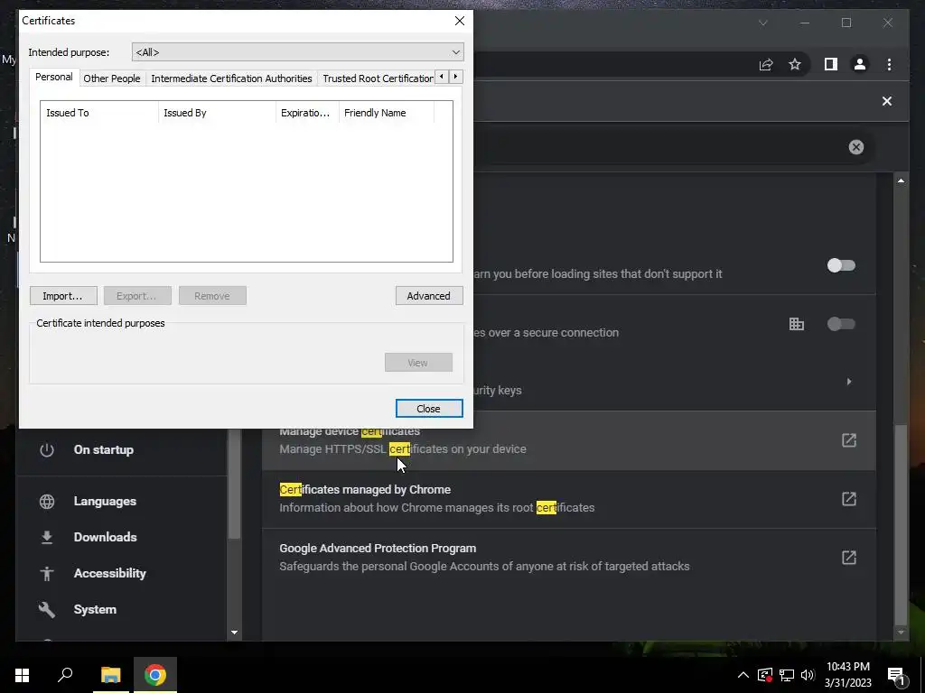Open the Downloads settings section

pos(105,537)
